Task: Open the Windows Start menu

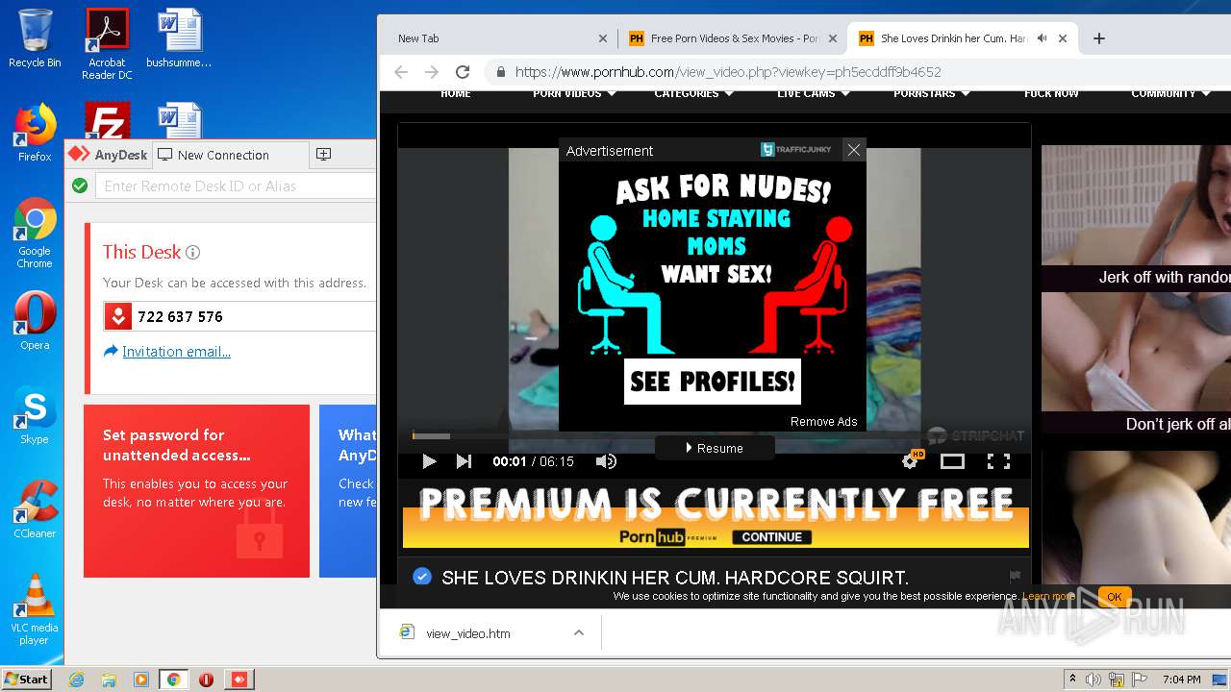Action: pos(27,679)
